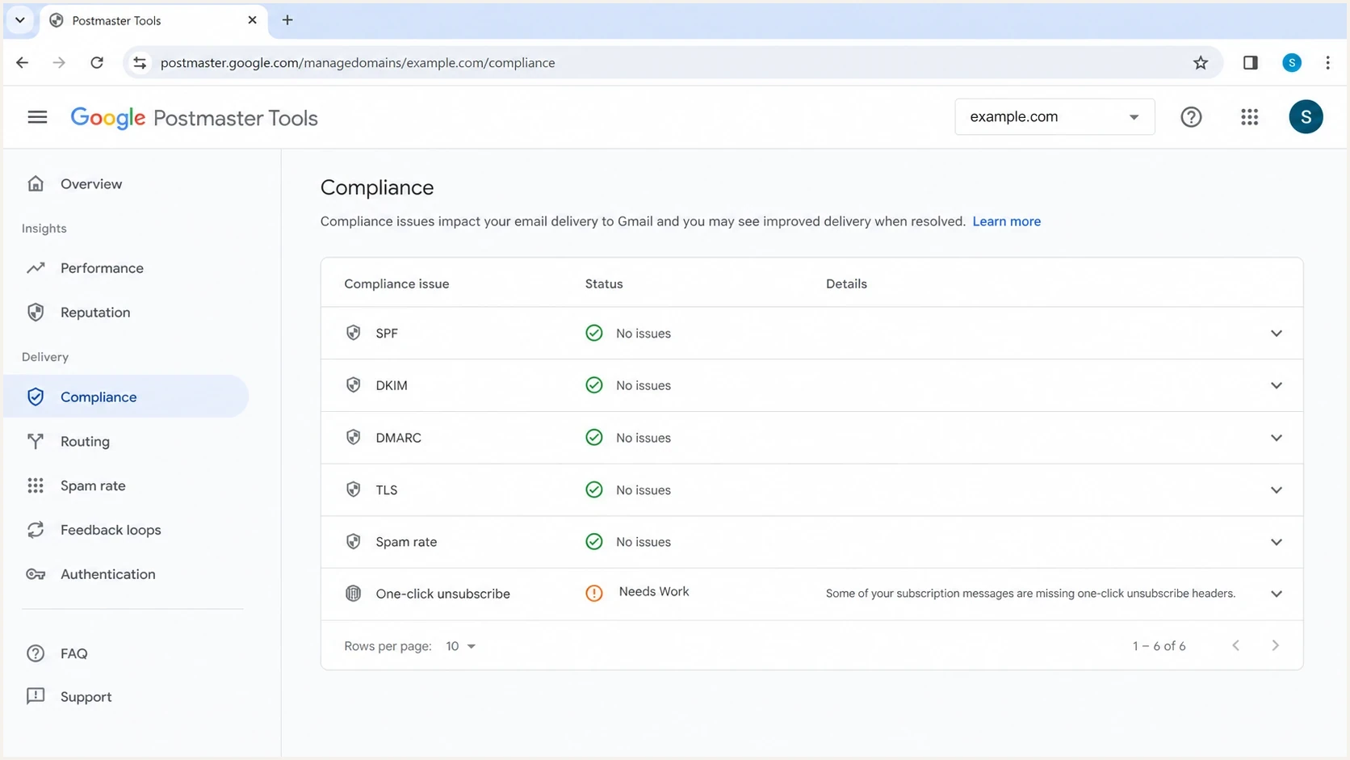The width and height of the screenshot is (1350, 760).
Task: View site information icon in address bar
Action: [x=140, y=63]
